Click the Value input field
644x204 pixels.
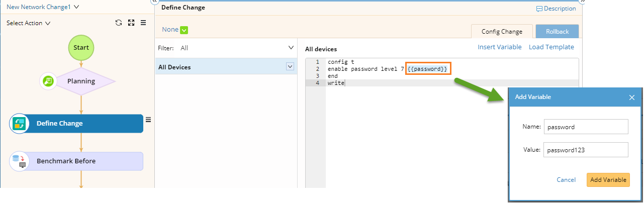[x=586, y=150]
